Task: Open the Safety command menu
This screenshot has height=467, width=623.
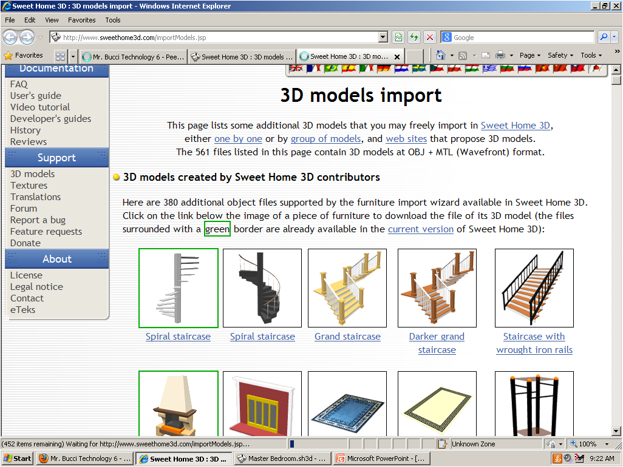Action: [560, 56]
